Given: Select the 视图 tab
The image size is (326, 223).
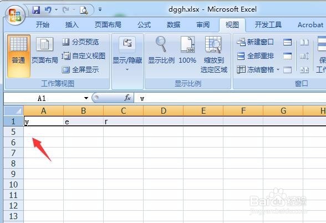Looking at the screenshot, I should click(x=232, y=25).
